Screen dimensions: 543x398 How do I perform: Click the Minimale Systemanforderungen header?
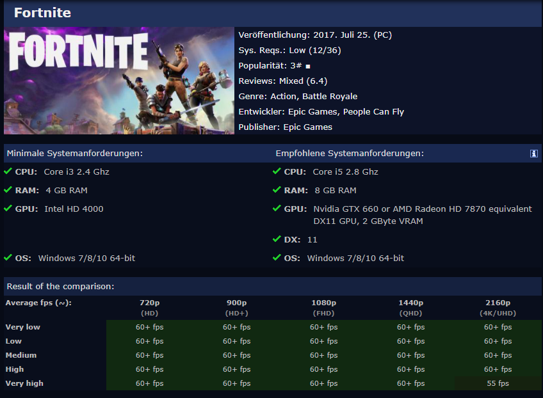click(75, 154)
